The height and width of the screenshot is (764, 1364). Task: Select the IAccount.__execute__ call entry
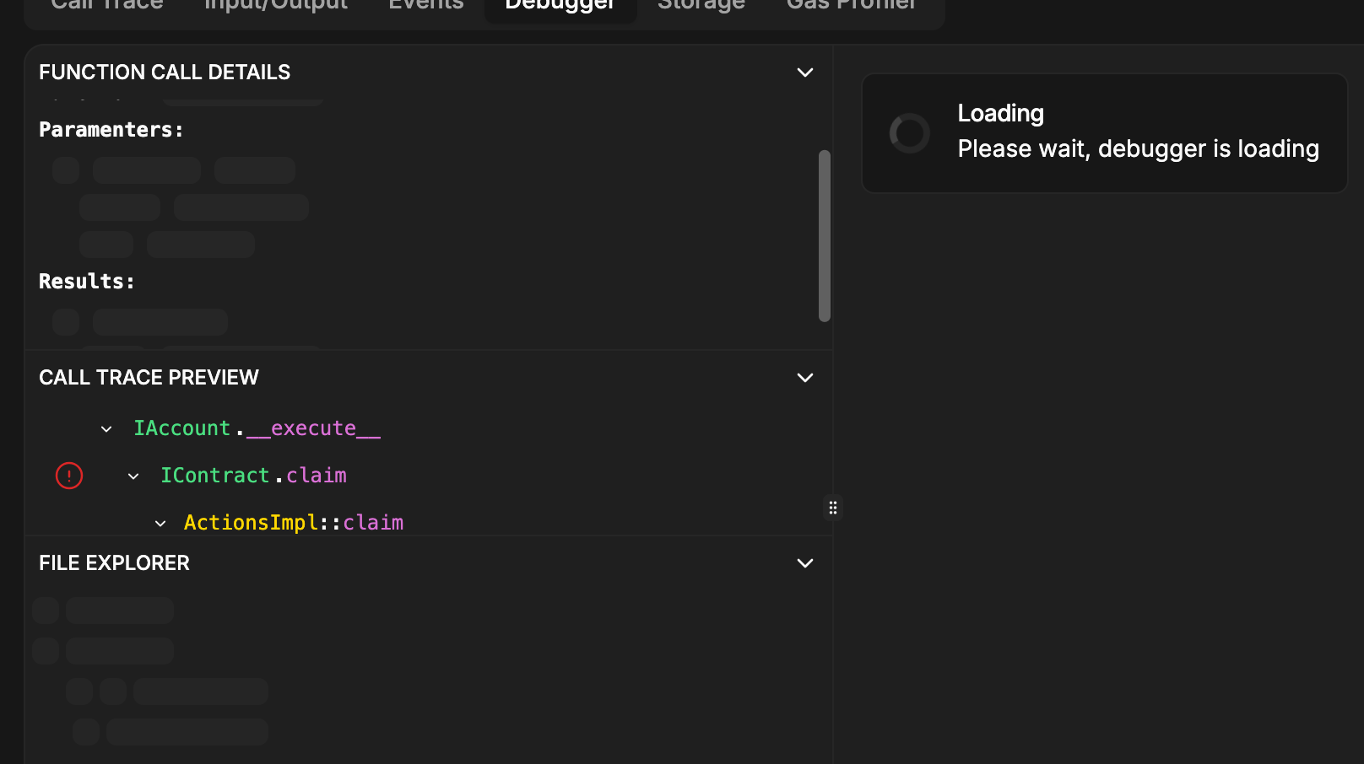click(257, 428)
